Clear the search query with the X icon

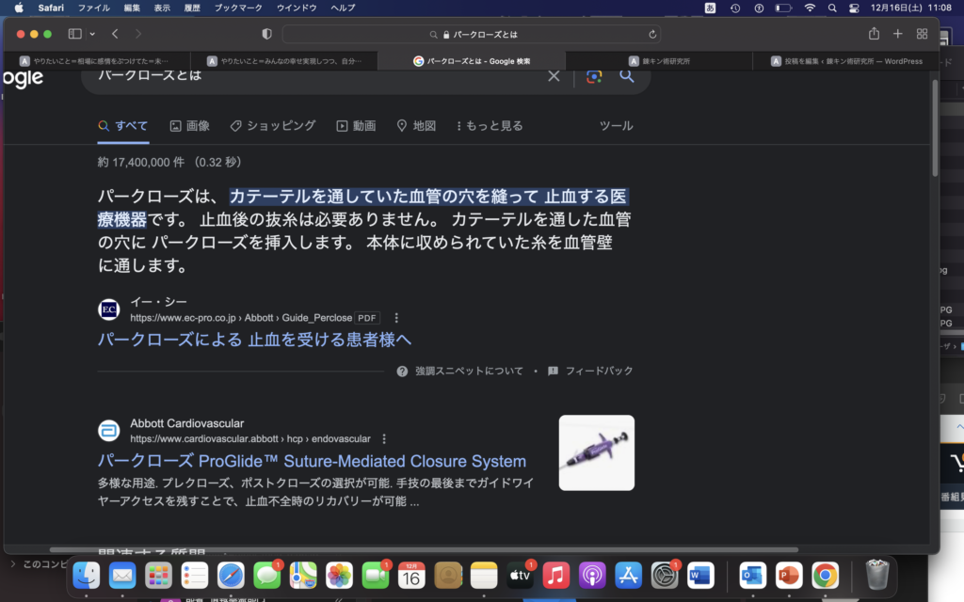tap(554, 75)
